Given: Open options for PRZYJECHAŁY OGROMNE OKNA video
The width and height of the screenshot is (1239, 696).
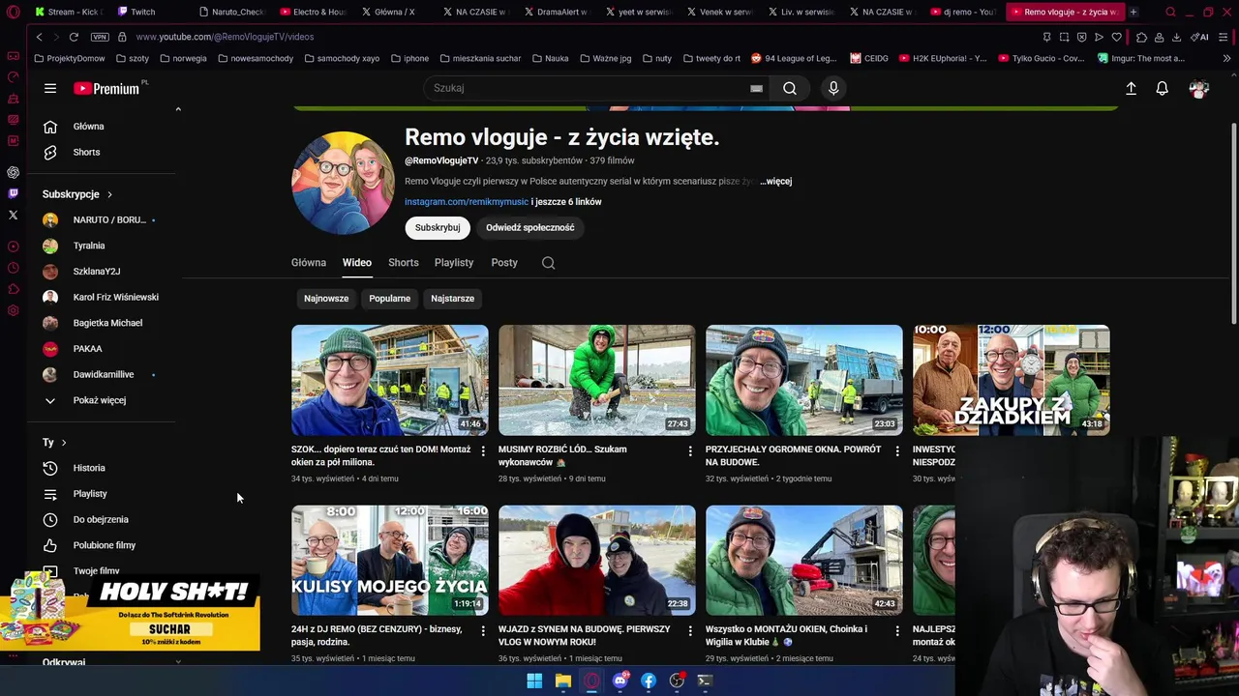Looking at the screenshot, I should [x=897, y=451].
